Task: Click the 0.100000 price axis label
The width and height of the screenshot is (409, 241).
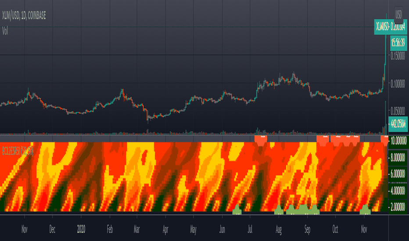Action: (x=398, y=84)
